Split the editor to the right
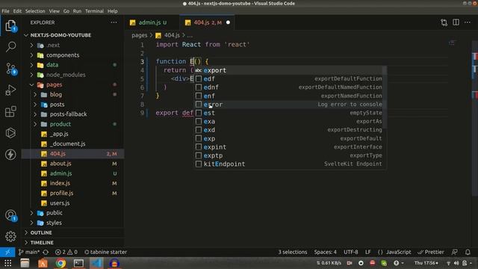The width and height of the screenshot is (478, 269). [456, 22]
